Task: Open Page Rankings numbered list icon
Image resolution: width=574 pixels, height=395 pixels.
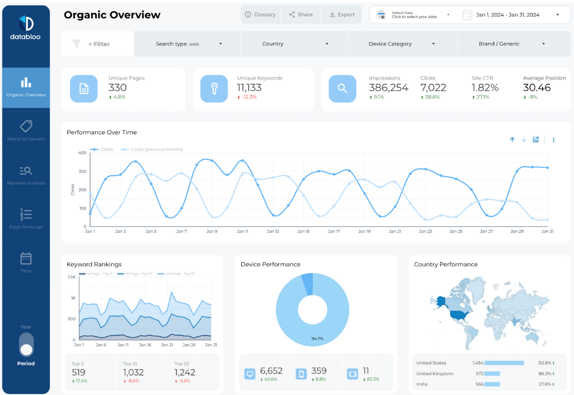Action: (26, 214)
